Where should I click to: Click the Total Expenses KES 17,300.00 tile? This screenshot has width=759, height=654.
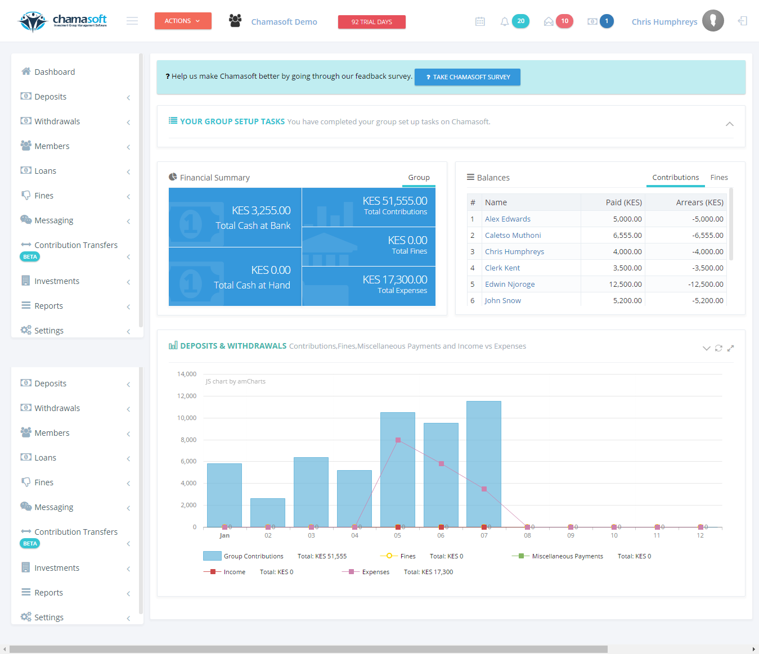tap(369, 286)
